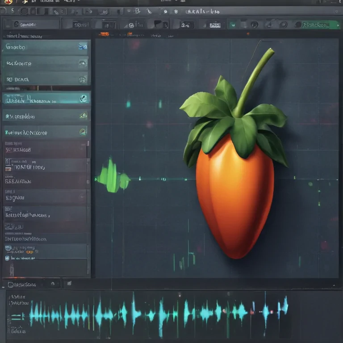Click the small arch icon beside the bottom-left tab
Image resolution: width=343 pixels, height=343 pixels.
point(53,284)
